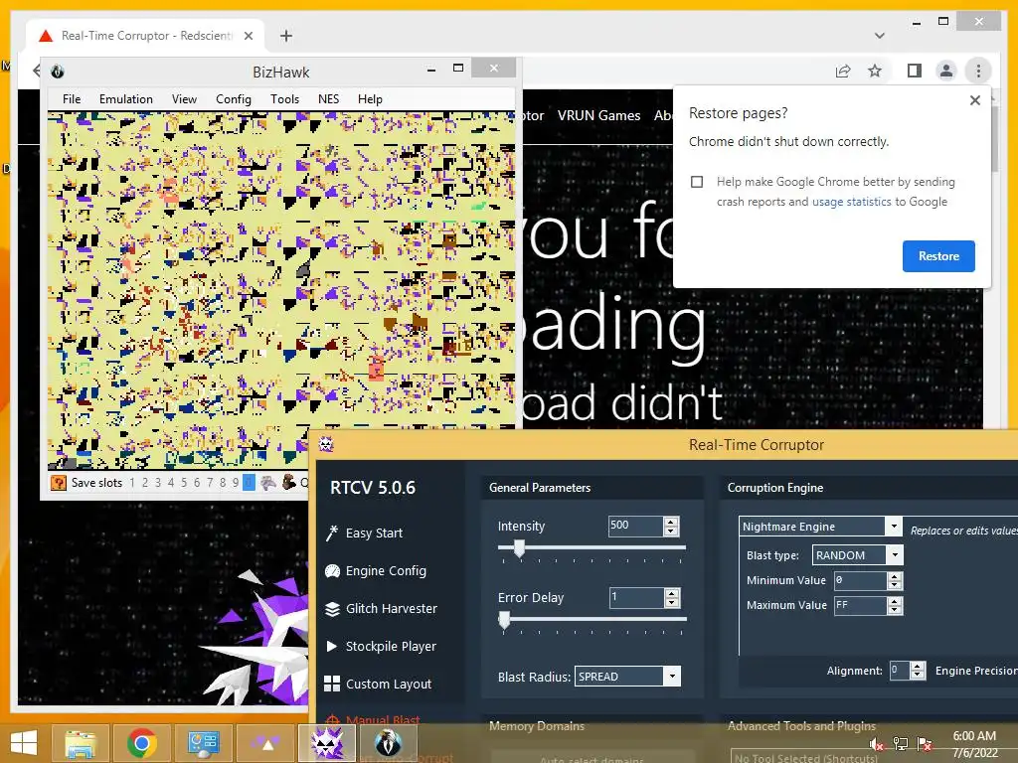The width and height of the screenshot is (1018, 763).
Task: Switch to BizHawk taskbar icon
Action: (389, 743)
